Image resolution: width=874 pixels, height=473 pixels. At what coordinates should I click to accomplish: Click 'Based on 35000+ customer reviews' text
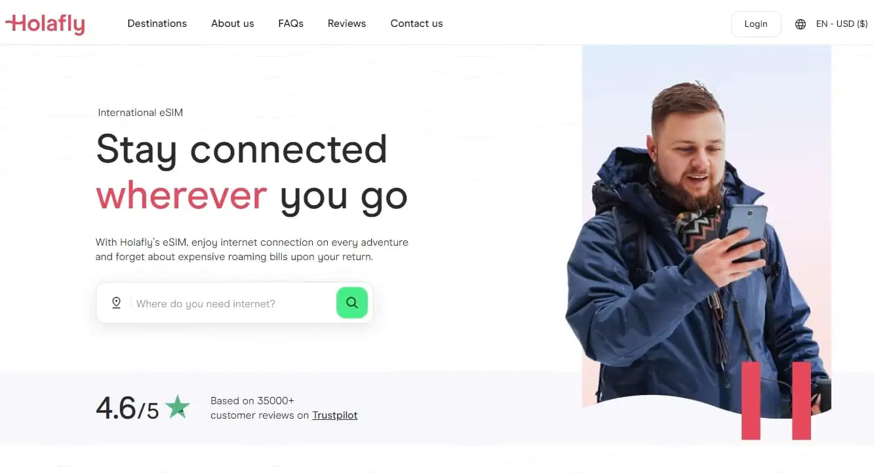coord(260,407)
